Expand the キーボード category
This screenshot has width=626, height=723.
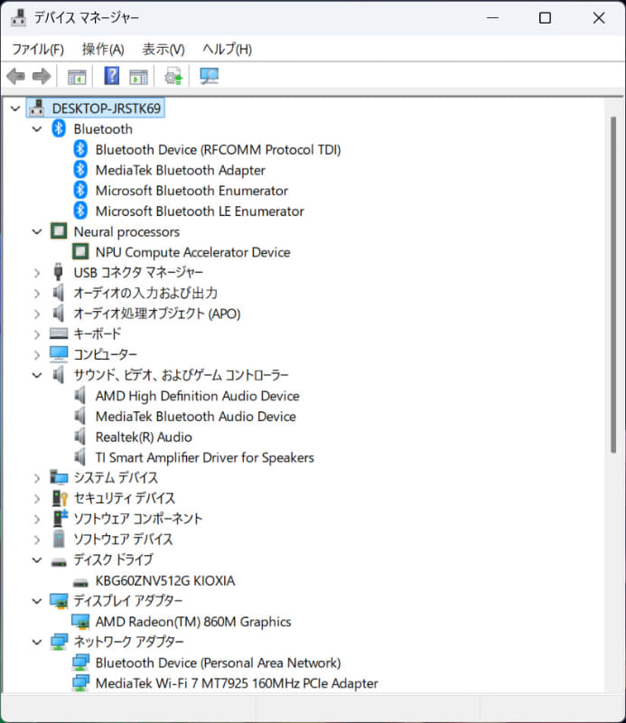click(37, 333)
